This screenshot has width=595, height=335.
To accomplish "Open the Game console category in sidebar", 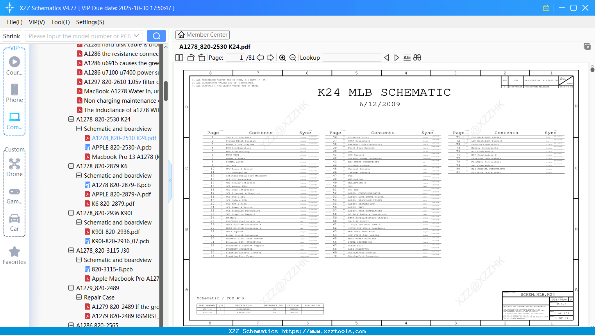I will [14, 195].
